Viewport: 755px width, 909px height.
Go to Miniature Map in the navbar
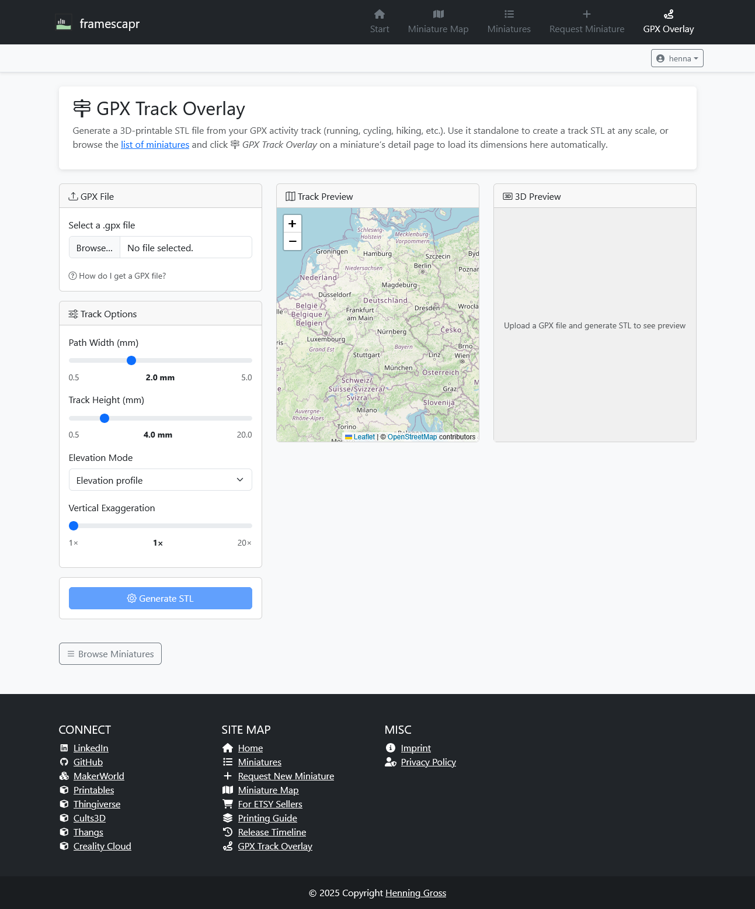coord(439,22)
